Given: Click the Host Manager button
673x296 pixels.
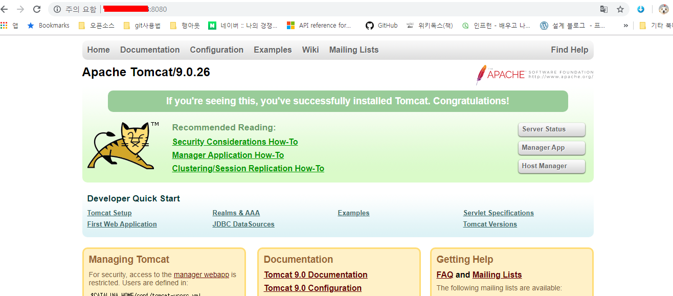Looking at the screenshot, I should click(x=551, y=166).
